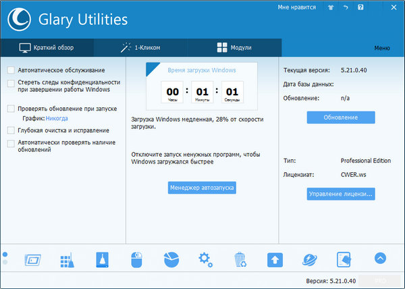Launch the pie chart Disk Analysis icon
Image resolution: width=405 pixels, height=289 pixels.
(171, 259)
